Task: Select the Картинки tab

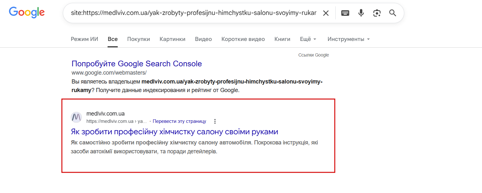Action: pyautogui.click(x=172, y=39)
